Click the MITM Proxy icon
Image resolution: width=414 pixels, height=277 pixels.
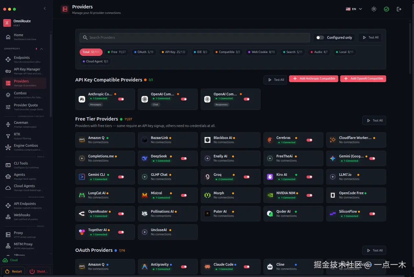(x=8, y=246)
